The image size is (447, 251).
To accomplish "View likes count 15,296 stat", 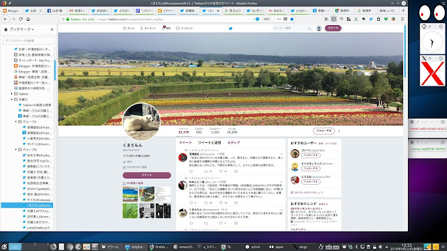I will 232,130.
